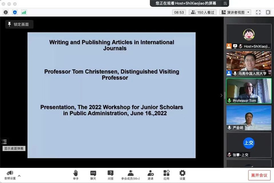
Task: Open the chat (聊天) panel
Action: (x=93, y=173)
